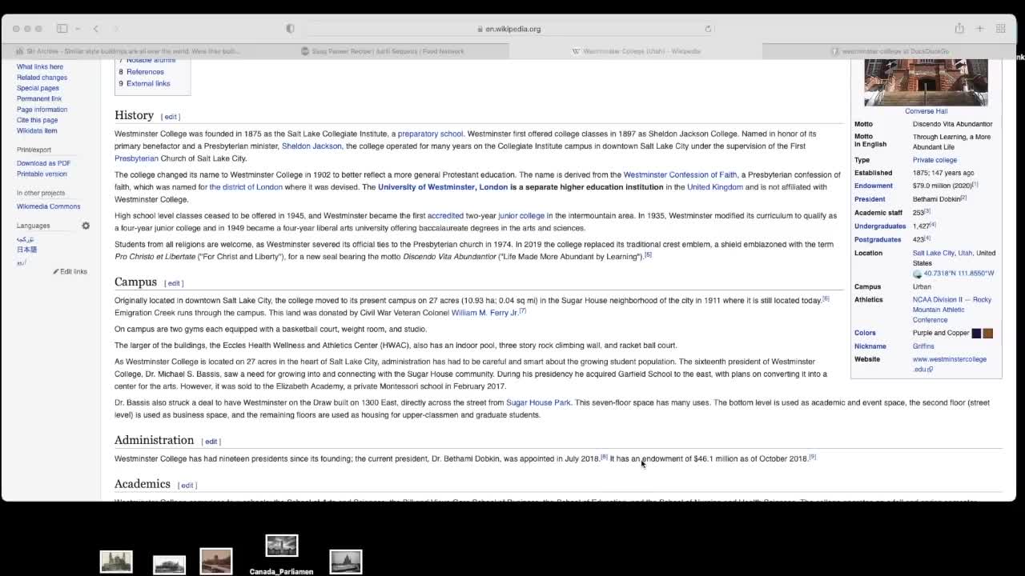The image size is (1025, 576).
Task: Click the Colors infobox label link
Action: (x=865, y=333)
